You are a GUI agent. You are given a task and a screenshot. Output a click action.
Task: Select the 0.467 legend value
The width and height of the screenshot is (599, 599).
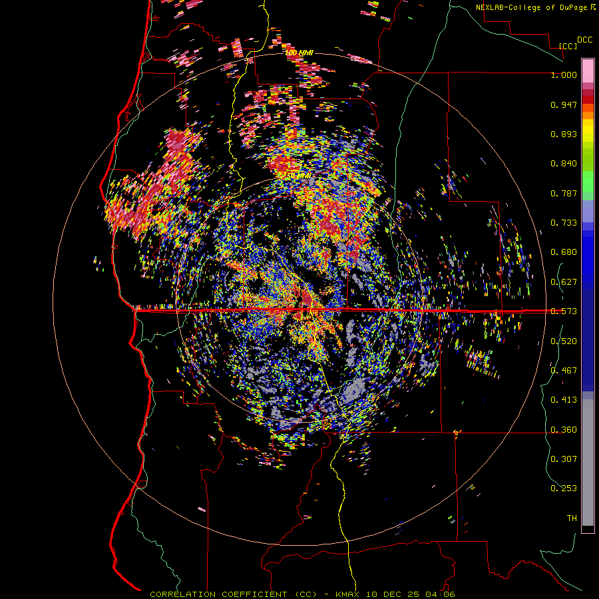564,370
